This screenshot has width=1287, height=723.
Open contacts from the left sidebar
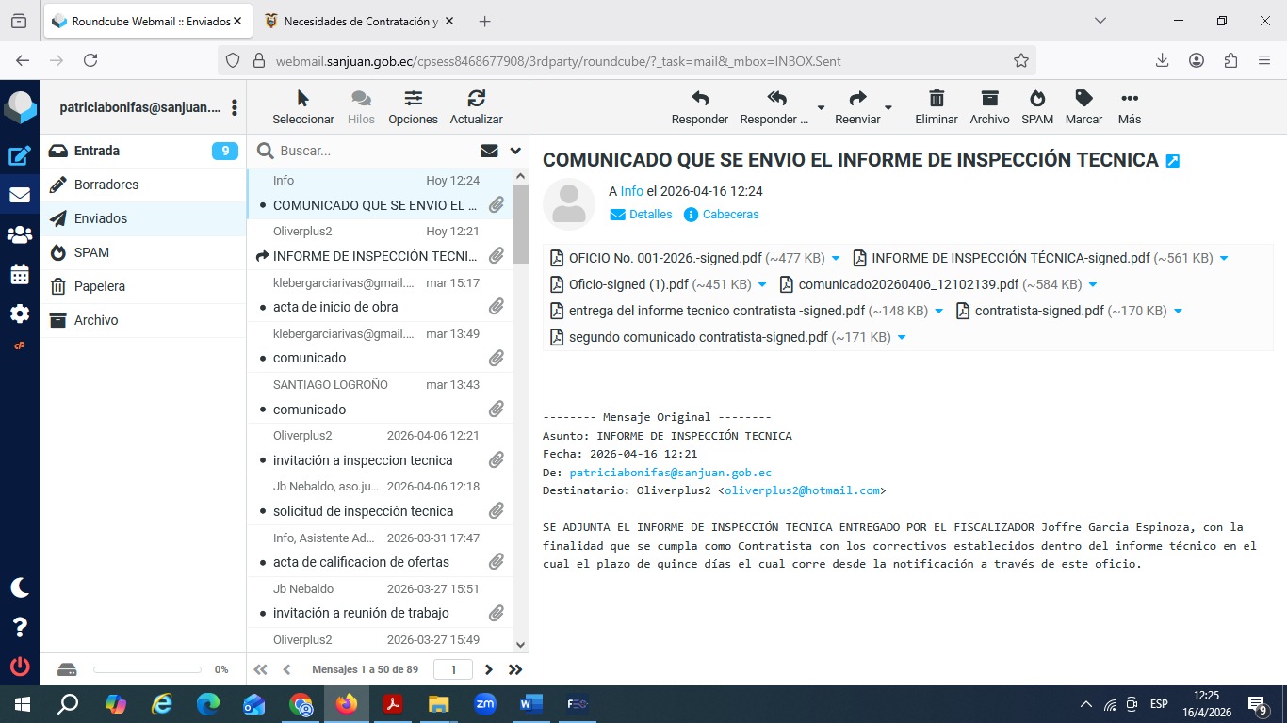click(x=20, y=235)
